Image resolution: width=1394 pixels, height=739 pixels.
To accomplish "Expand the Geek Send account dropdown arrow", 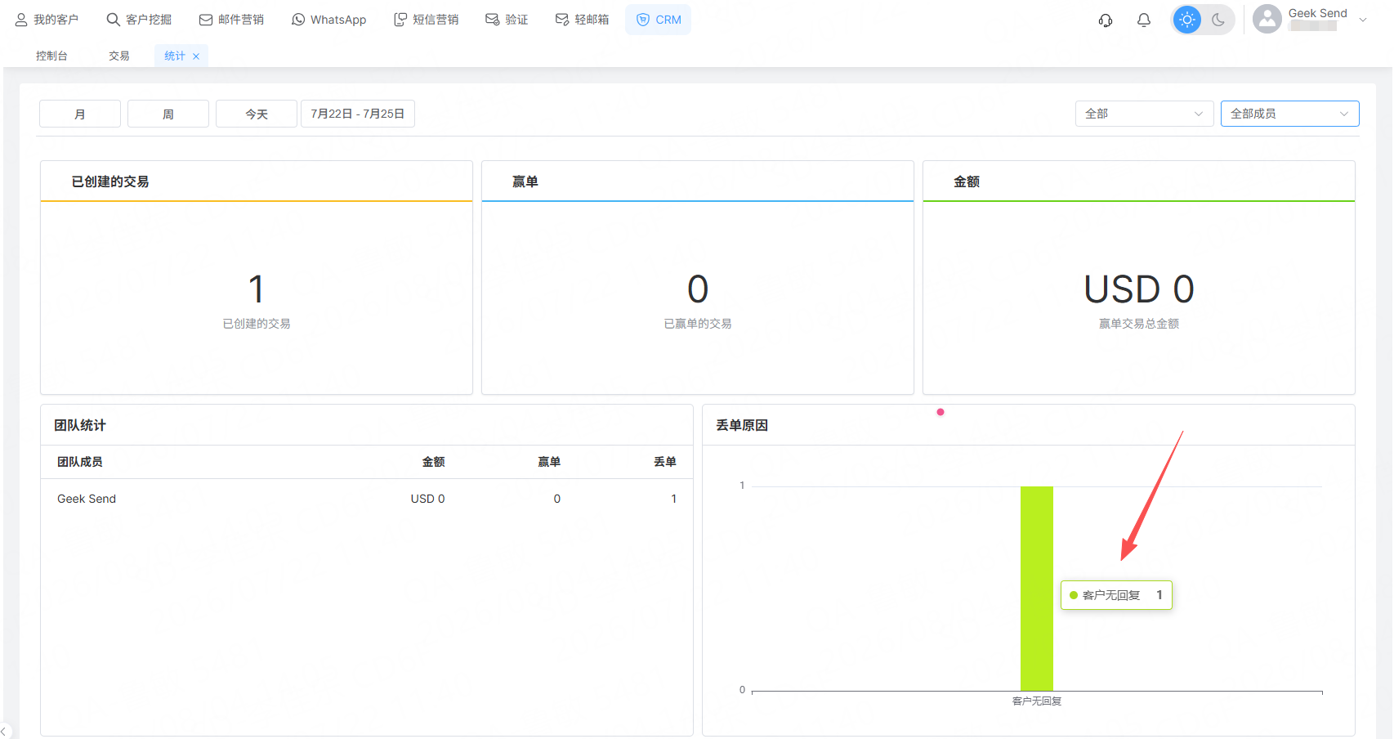I will (1363, 20).
